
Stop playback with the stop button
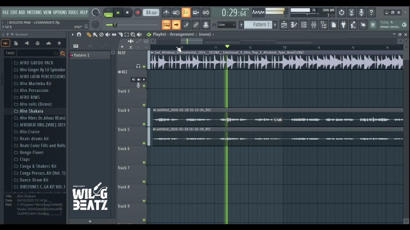[x=127, y=13]
